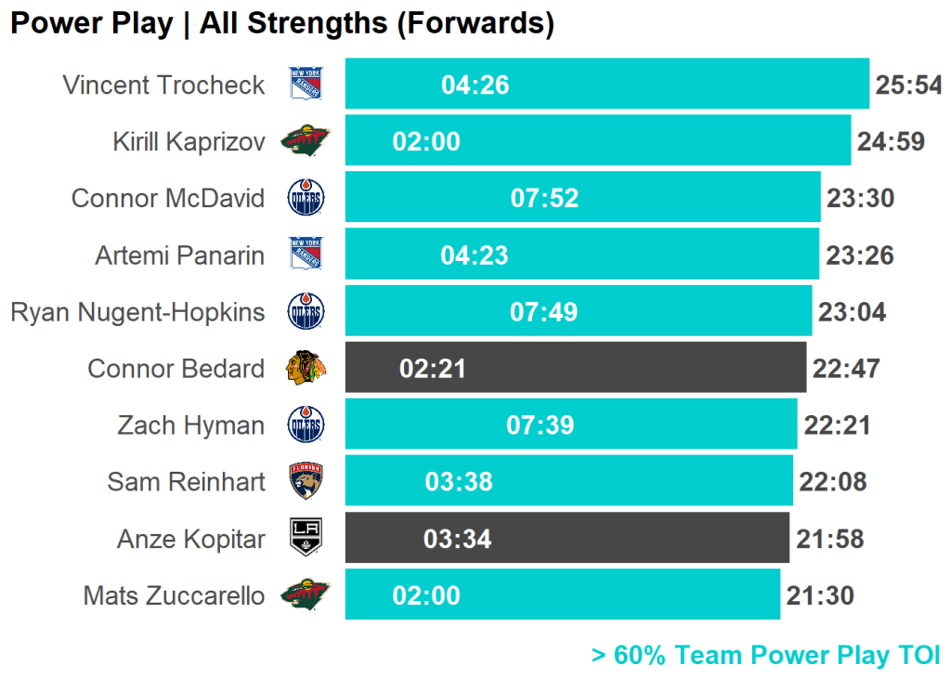The height and width of the screenshot is (679, 951).
Task: Click the Wild logo beside Mats Zuccarello
Action: click(x=306, y=594)
